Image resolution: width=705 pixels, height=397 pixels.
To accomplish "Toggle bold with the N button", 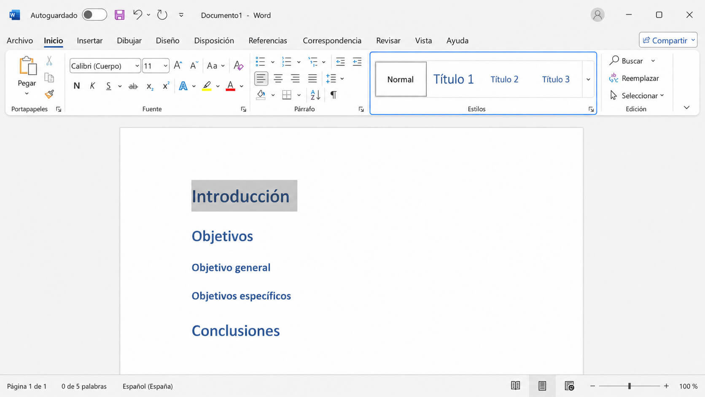I will pyautogui.click(x=76, y=86).
